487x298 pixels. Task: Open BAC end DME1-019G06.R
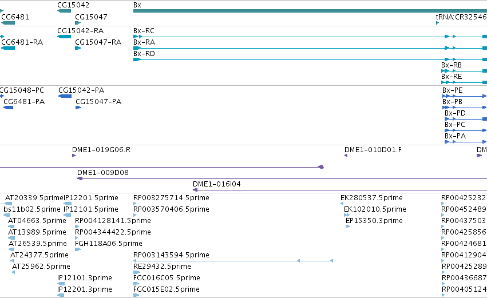101,150
